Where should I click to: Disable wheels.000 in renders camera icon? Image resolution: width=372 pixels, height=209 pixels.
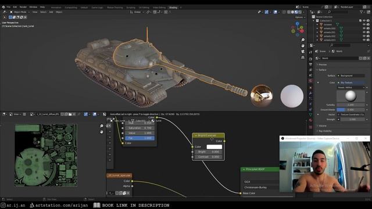[368, 28]
